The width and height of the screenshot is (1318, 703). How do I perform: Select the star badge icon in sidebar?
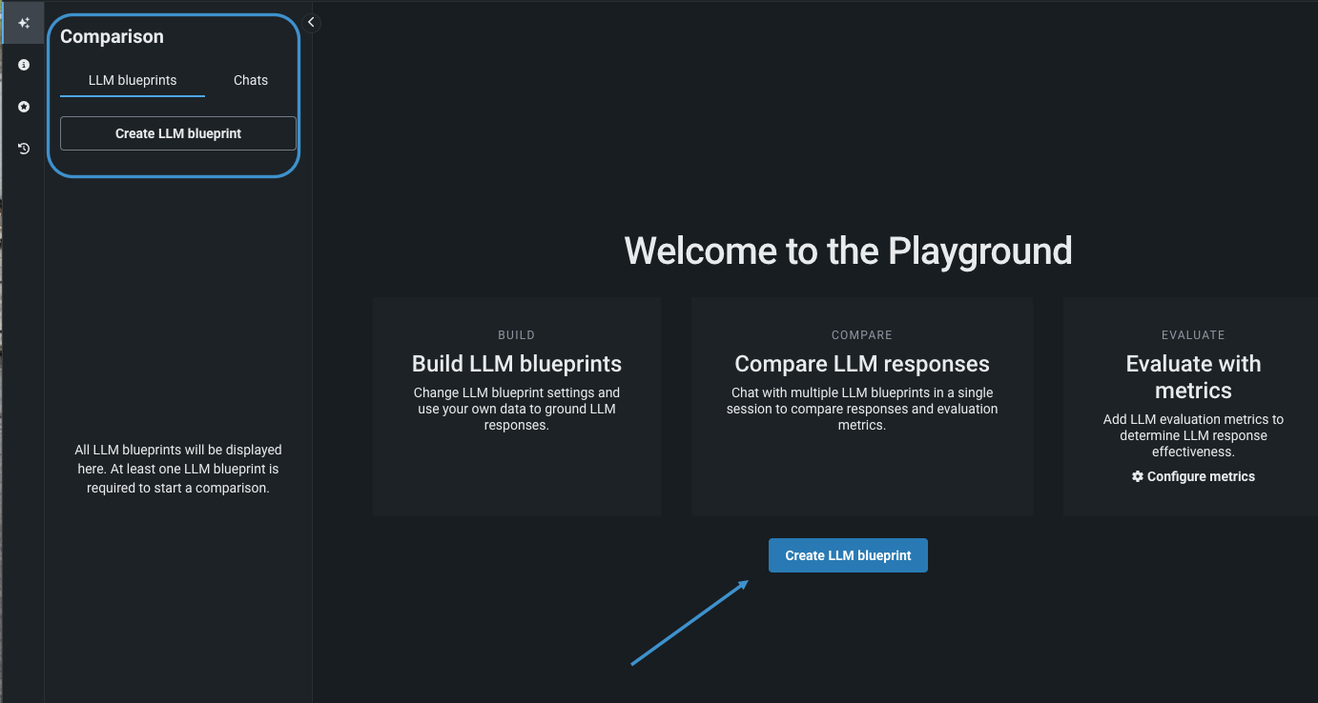(24, 107)
